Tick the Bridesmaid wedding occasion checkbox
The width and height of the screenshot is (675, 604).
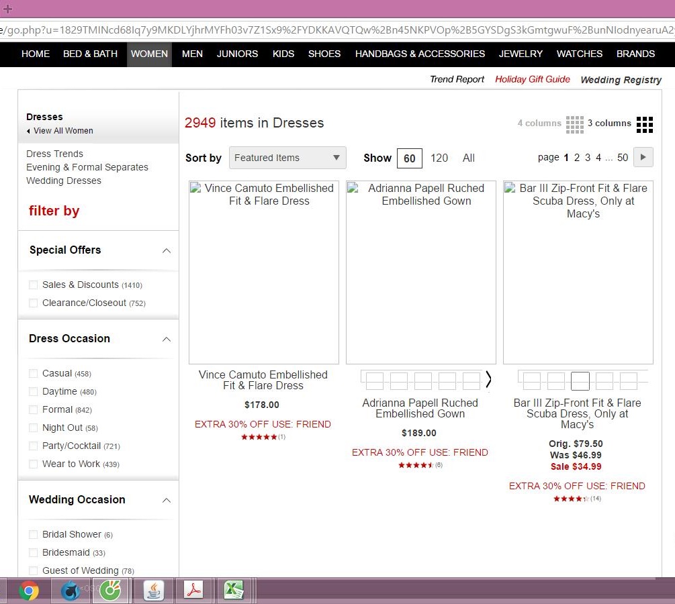point(34,553)
